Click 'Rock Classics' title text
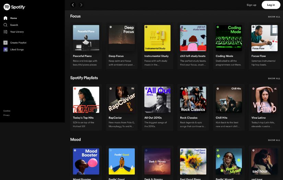This screenshot has height=180, width=283. [x=189, y=118]
